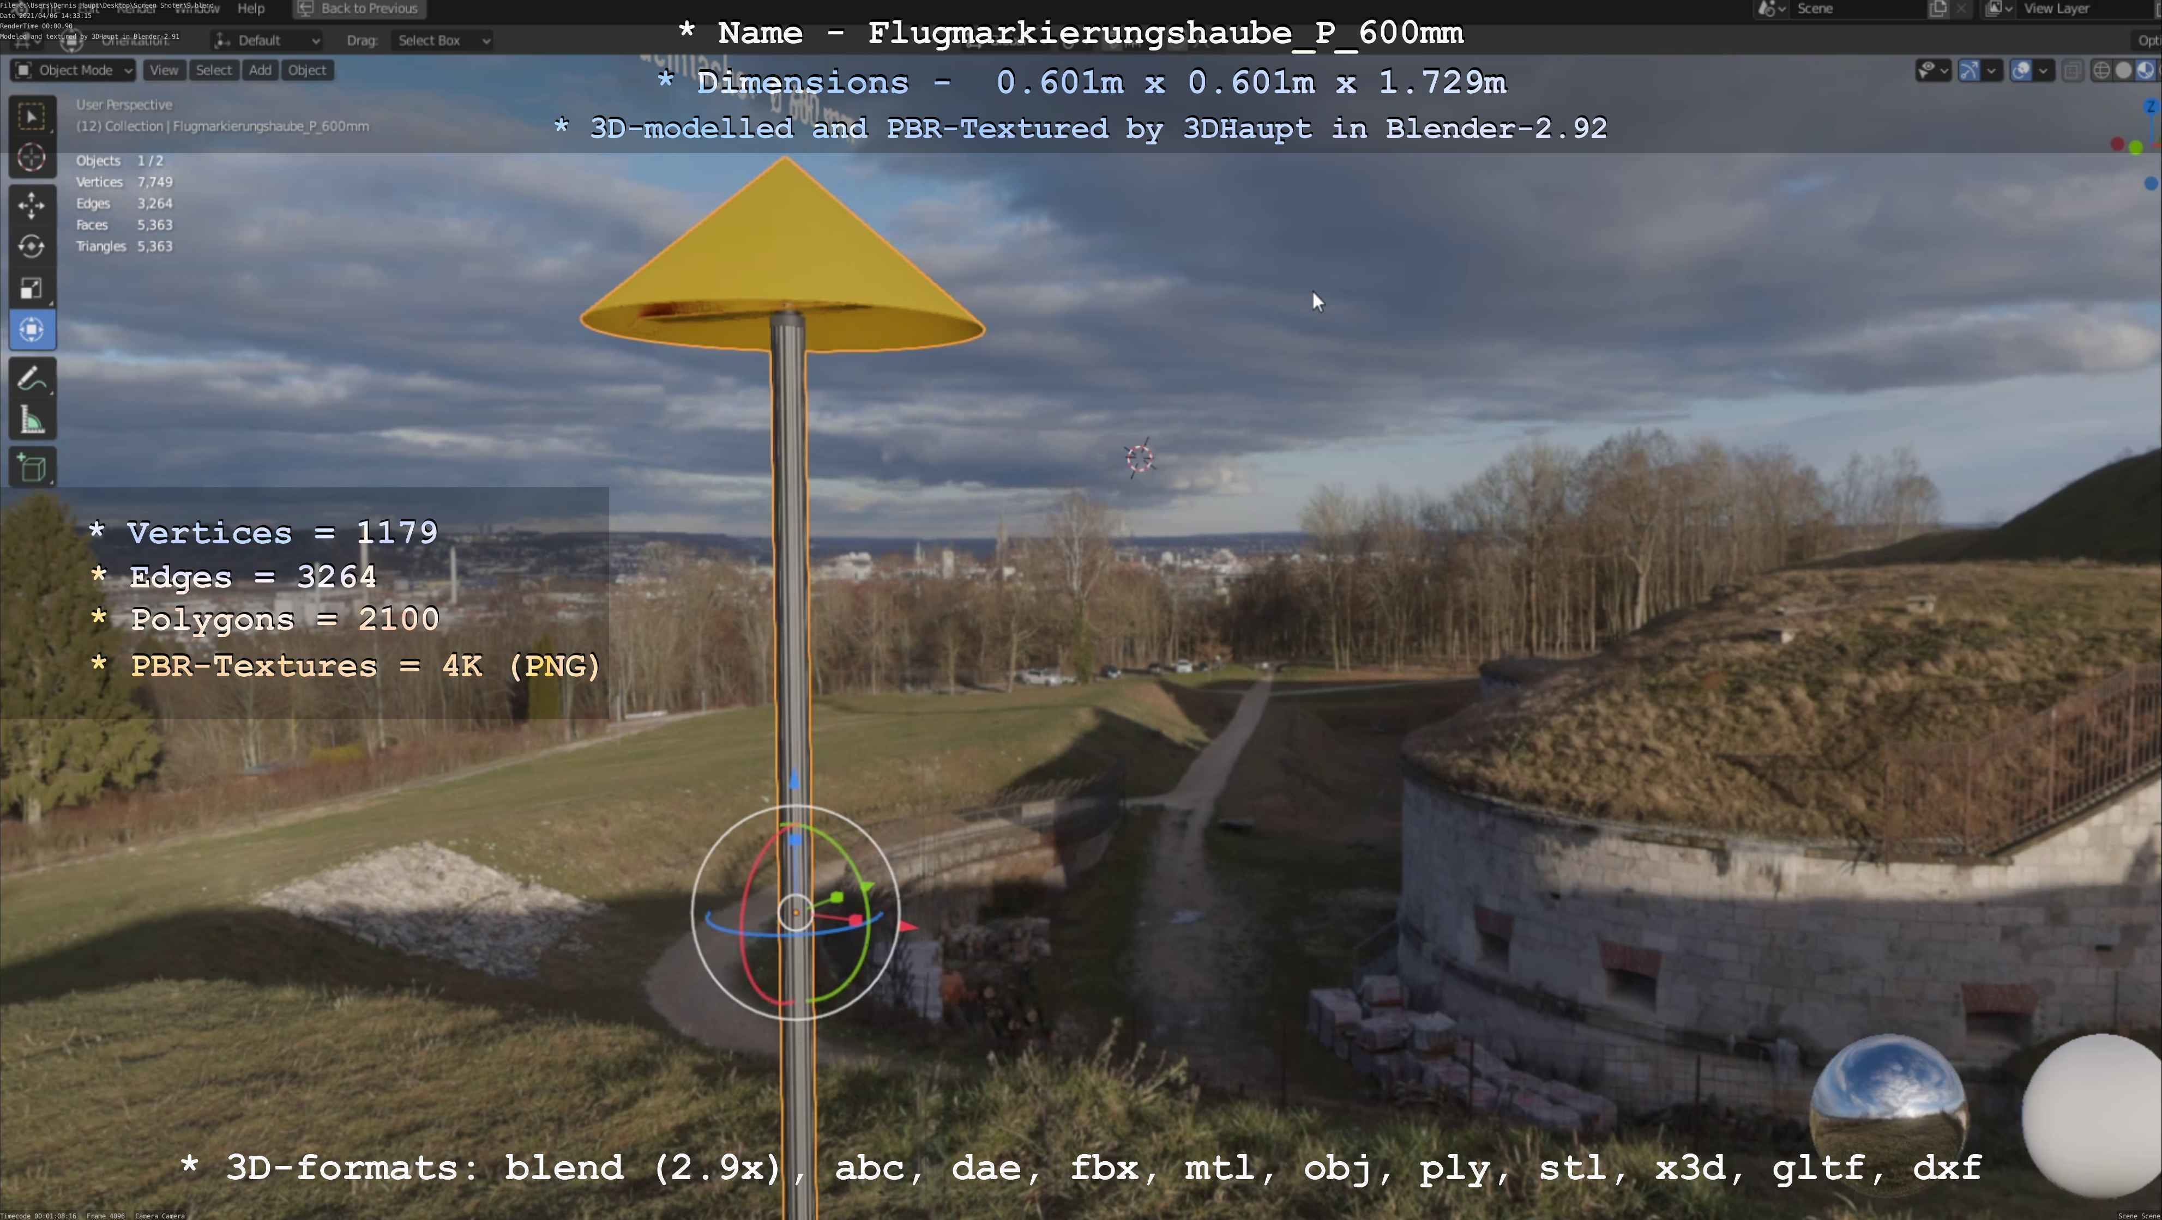Switch to Solid viewport shading sphere
The width and height of the screenshot is (2162, 1220).
2123,70
